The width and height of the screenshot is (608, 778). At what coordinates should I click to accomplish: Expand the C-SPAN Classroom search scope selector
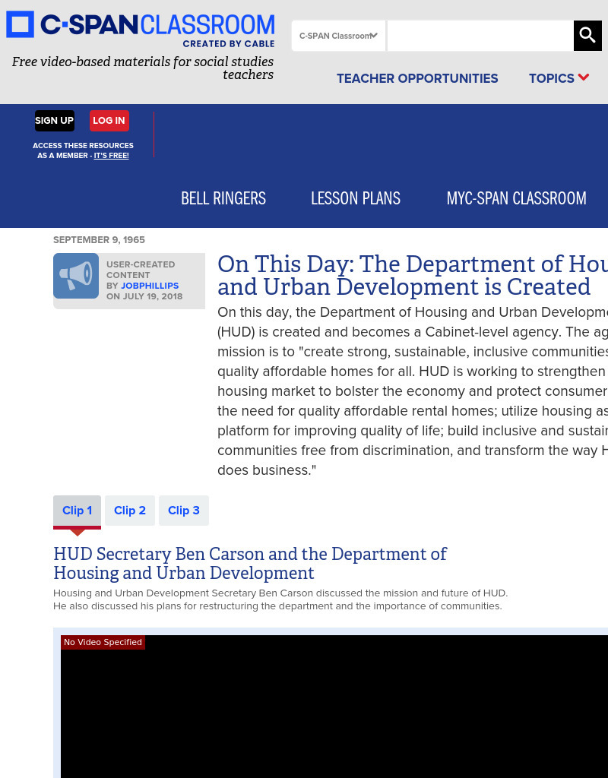pos(338,36)
